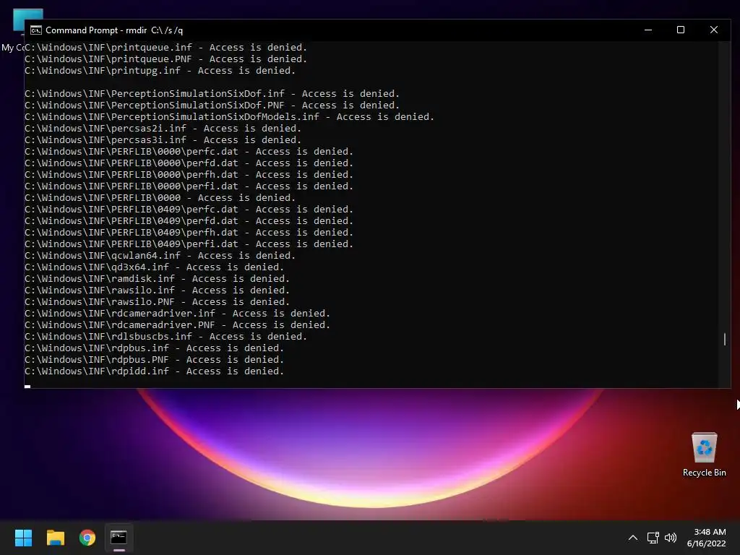Click the printqueue.inf access denied line
Viewport: 740px width, 555px height.
[165, 47]
